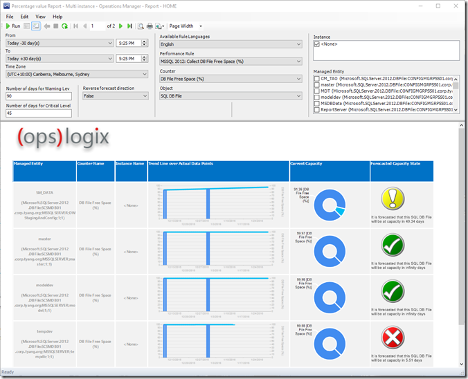Viewport: 468px width, 379px height.
Task: Check the MDT managed entity
Action: tap(316, 91)
